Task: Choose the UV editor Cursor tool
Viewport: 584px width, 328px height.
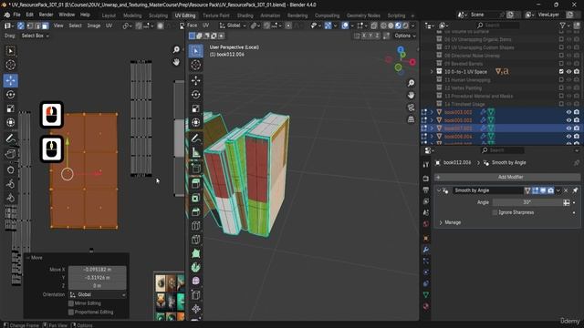Action: 10,65
